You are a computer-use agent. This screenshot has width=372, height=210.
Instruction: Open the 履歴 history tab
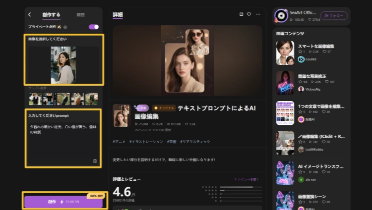[x=80, y=15]
